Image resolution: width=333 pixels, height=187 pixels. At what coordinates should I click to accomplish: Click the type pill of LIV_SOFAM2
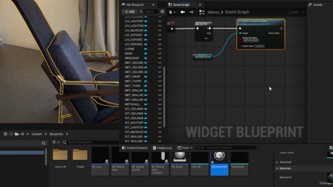coord(146,39)
